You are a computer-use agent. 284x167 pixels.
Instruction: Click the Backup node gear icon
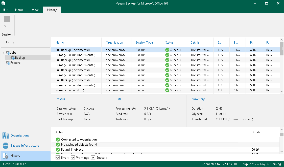pos(12,58)
